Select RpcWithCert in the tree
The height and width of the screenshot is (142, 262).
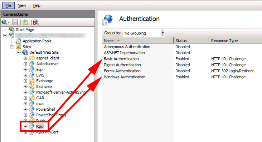tap(47, 132)
